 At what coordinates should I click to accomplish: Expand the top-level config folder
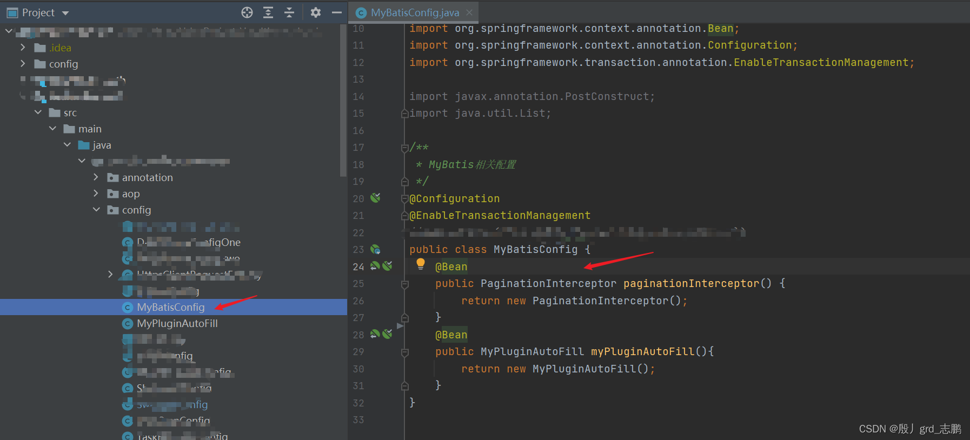(23, 64)
